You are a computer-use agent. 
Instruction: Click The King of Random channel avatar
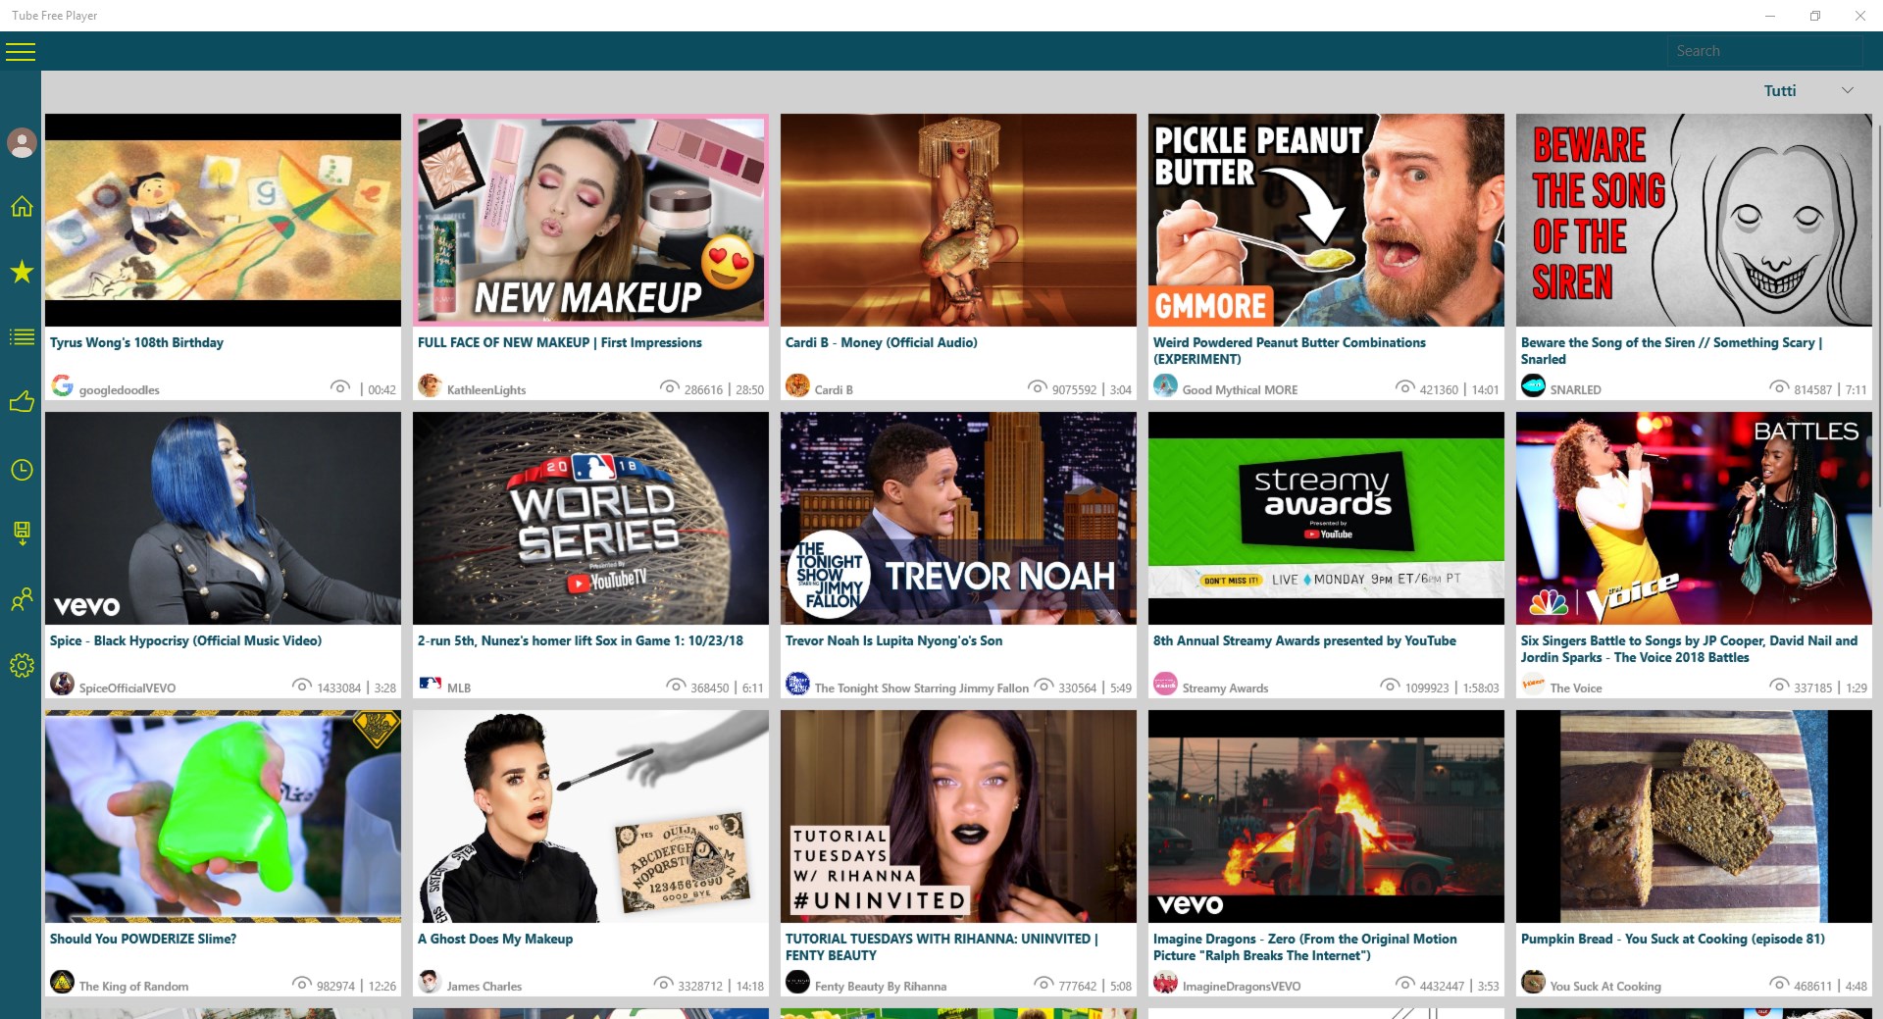(x=62, y=982)
